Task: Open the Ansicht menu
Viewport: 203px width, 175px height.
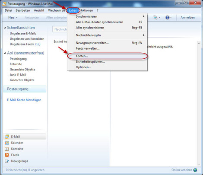Action: [39, 10]
